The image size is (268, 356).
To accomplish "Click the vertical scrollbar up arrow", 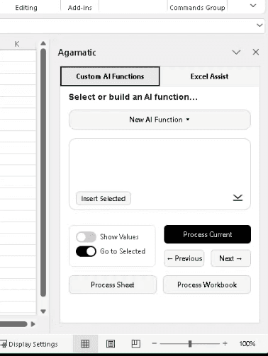I will click(x=43, y=43).
